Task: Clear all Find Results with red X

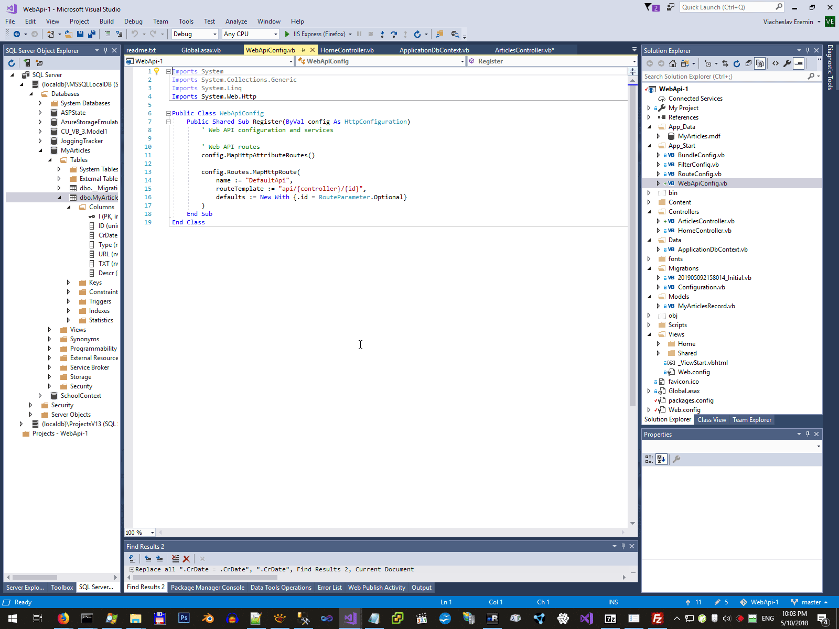Action: pyautogui.click(x=186, y=559)
